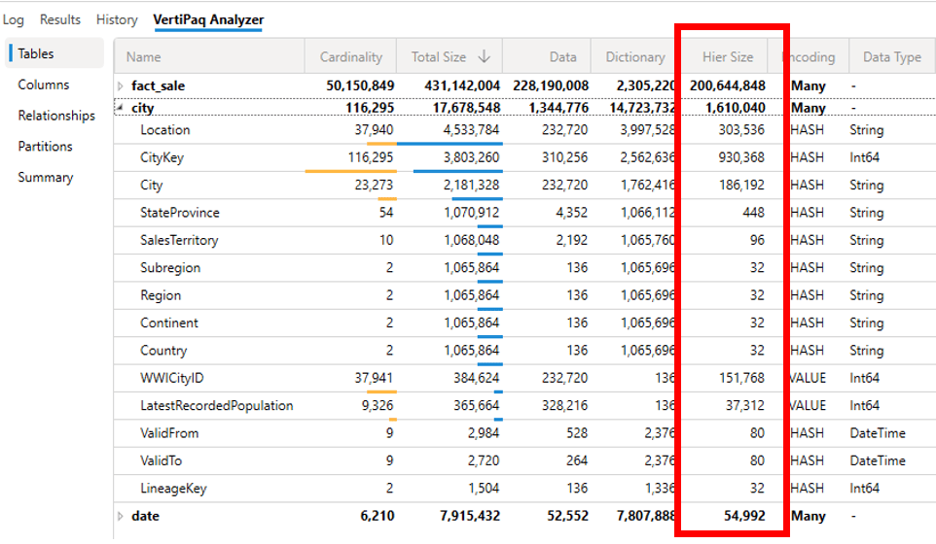The image size is (936, 544).
Task: Select Tables in the sidebar
Action: pyautogui.click(x=36, y=53)
